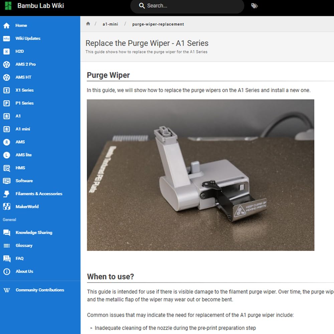
Task: Click the About Us info icon
Action: [x=6, y=272]
